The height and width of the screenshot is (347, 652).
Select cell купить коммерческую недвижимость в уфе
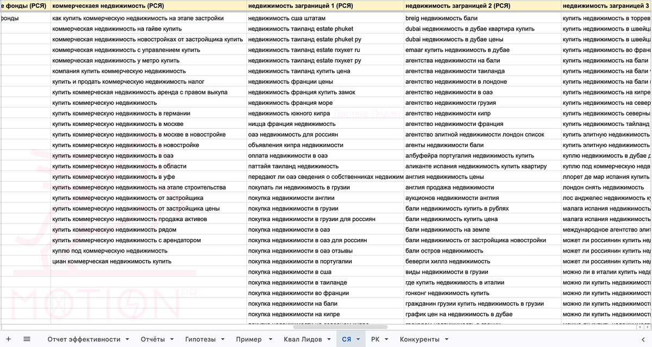click(148, 177)
